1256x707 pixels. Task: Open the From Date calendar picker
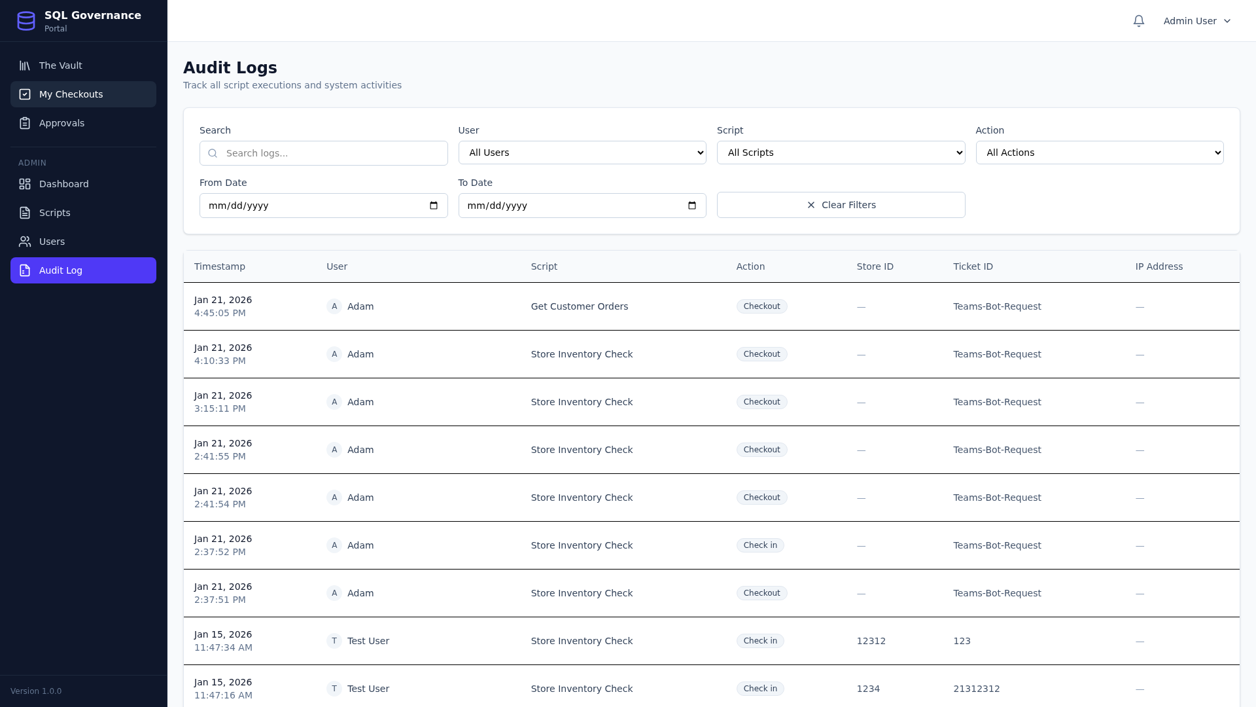tap(434, 205)
